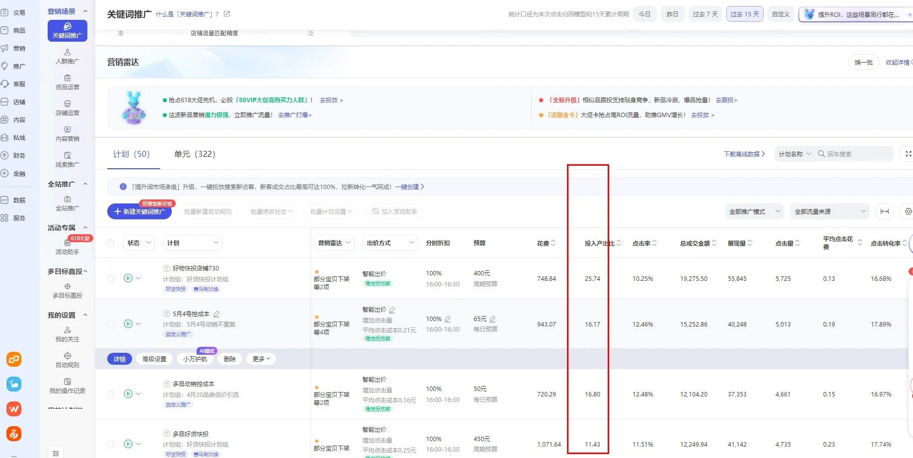Click the 一键创建 link in notice

410,187
